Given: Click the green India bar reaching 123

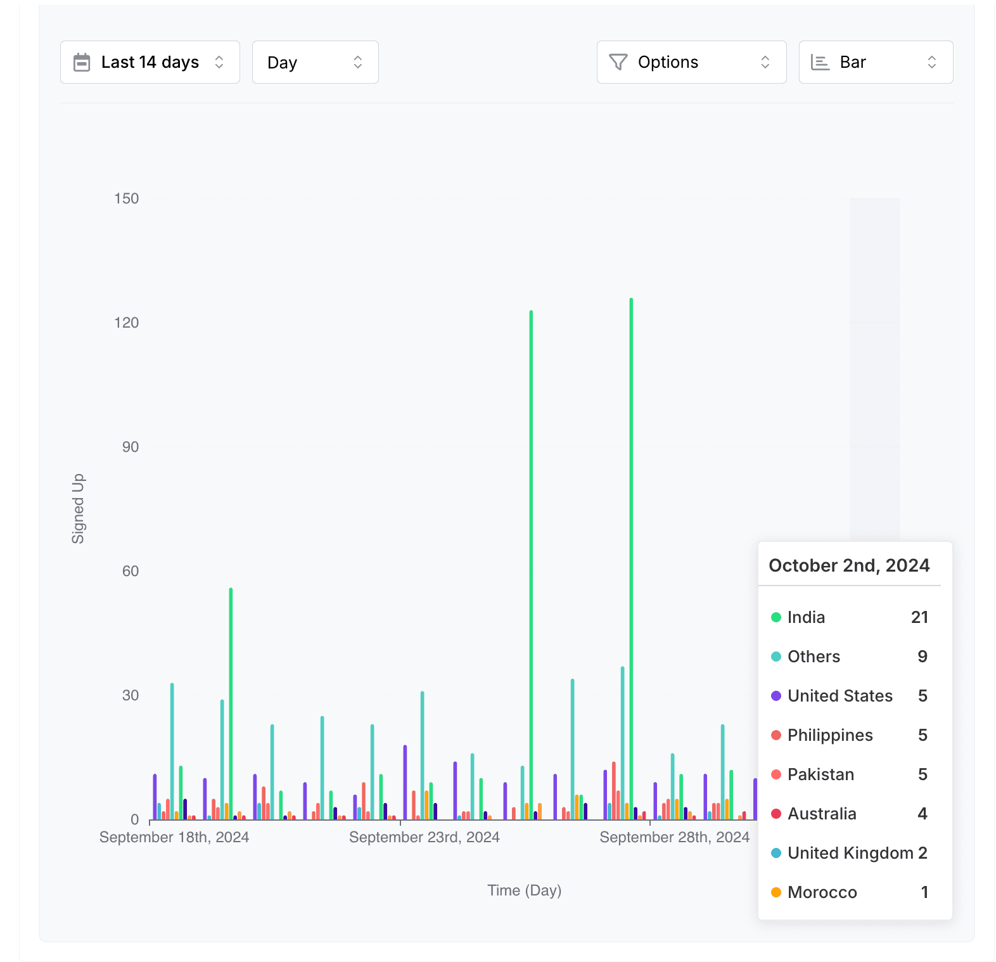Looking at the screenshot, I should pos(531,565).
